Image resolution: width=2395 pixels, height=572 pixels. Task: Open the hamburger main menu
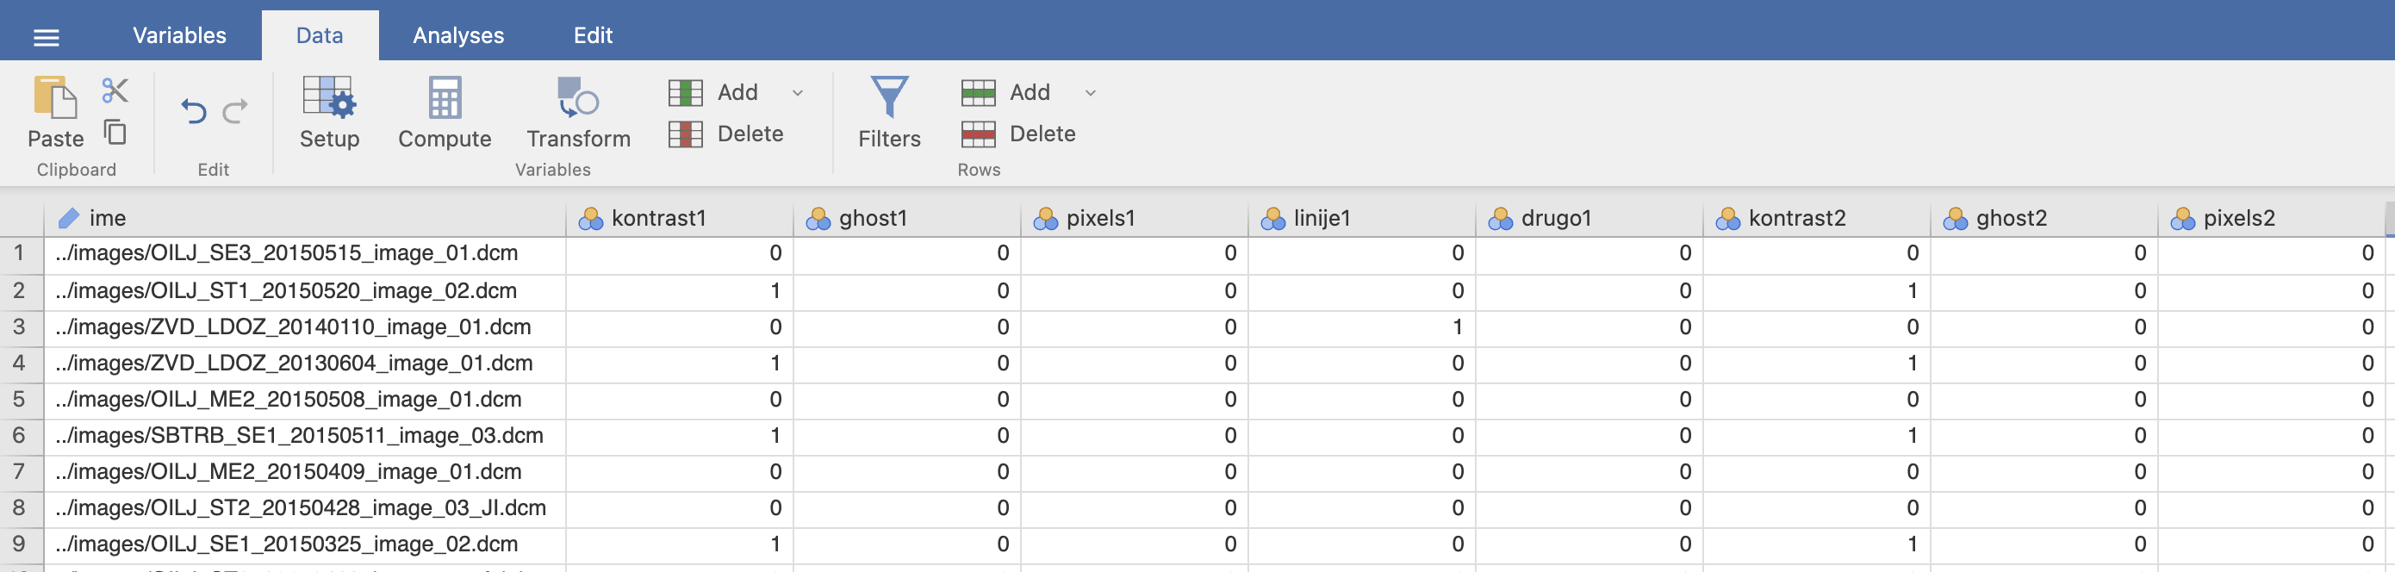pos(46,37)
